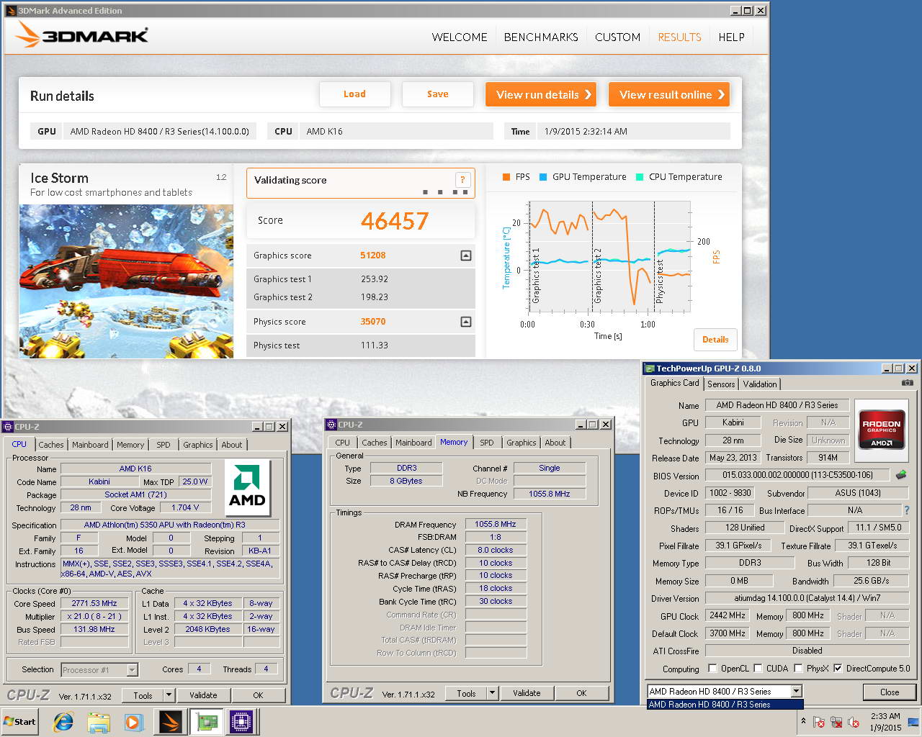Show hidden tray icons arrow
Image resolution: width=922 pixels, height=737 pixels.
tap(803, 721)
